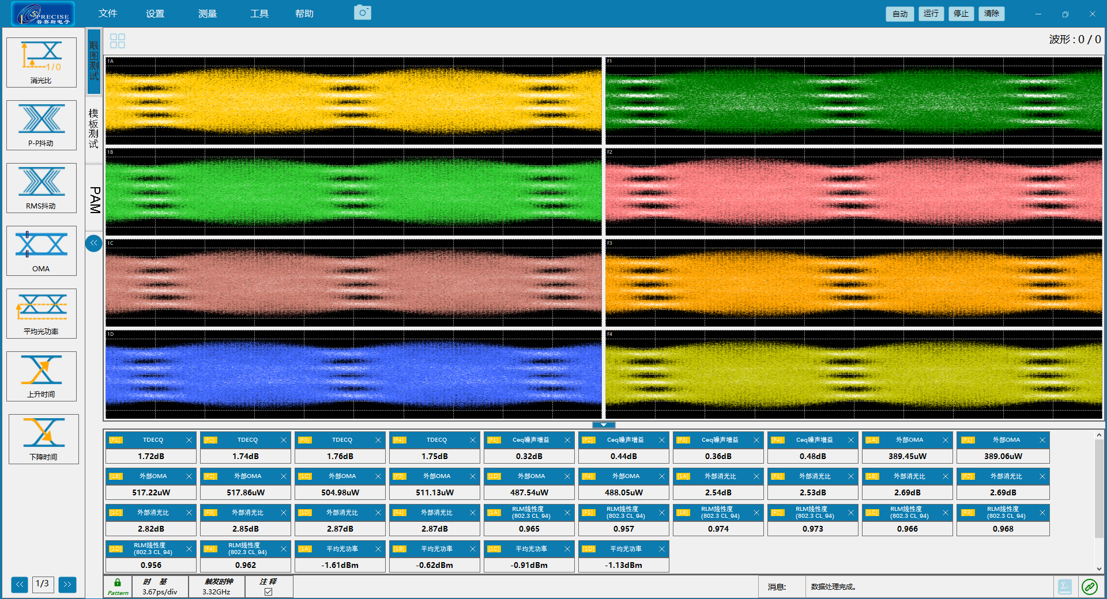The width and height of the screenshot is (1107, 599).
Task: Open the 测量 menu
Action: [208, 13]
